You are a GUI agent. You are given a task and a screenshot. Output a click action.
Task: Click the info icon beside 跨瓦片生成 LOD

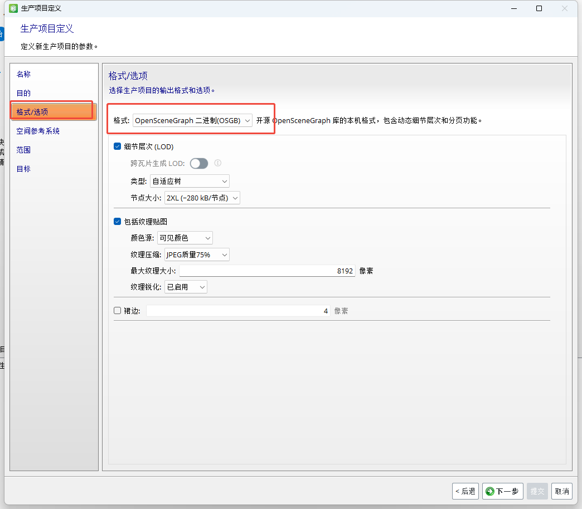pyautogui.click(x=218, y=163)
